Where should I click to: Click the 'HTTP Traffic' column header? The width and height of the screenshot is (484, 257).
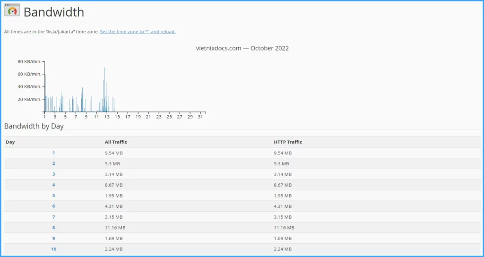[x=288, y=142]
